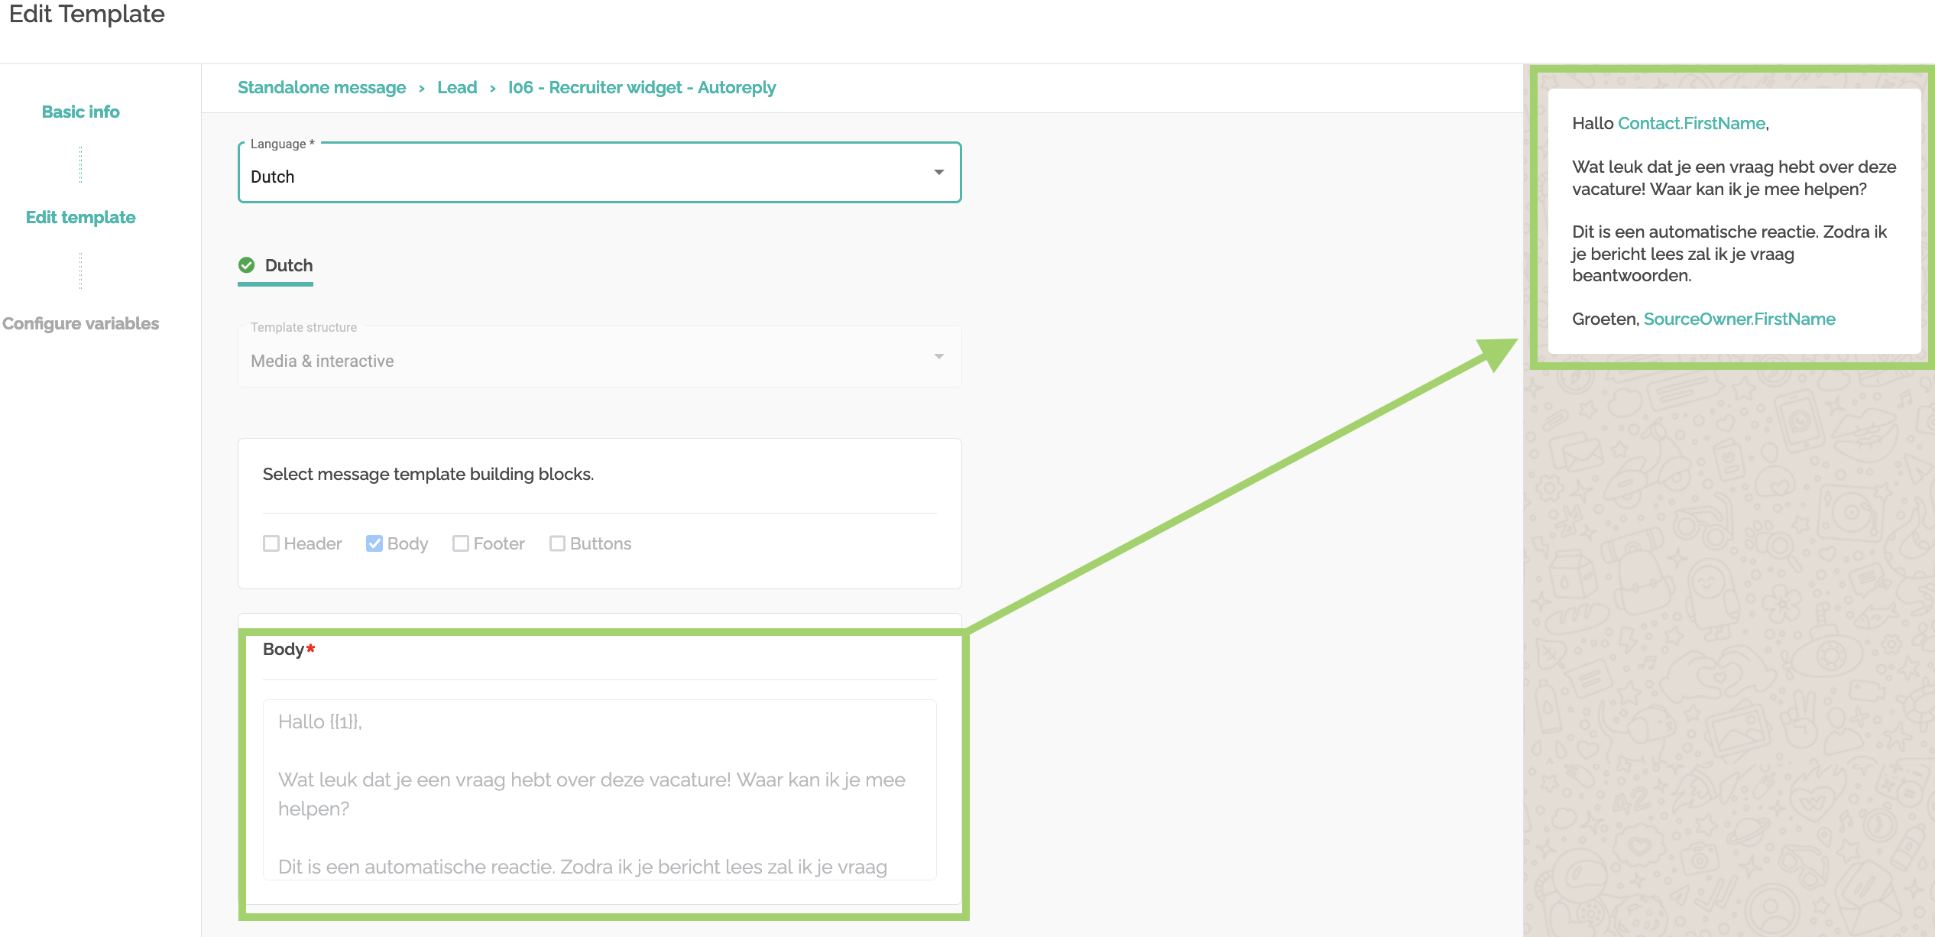Switch to the Dutch language tab
The width and height of the screenshot is (1935, 937).
(288, 266)
